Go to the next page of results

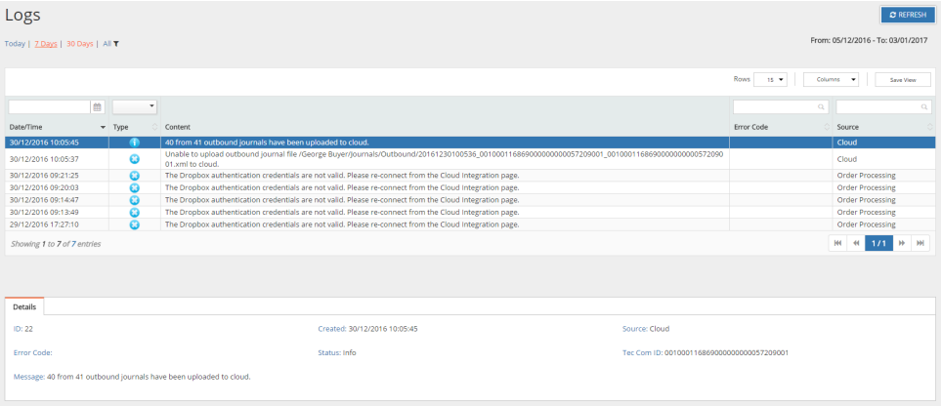902,243
